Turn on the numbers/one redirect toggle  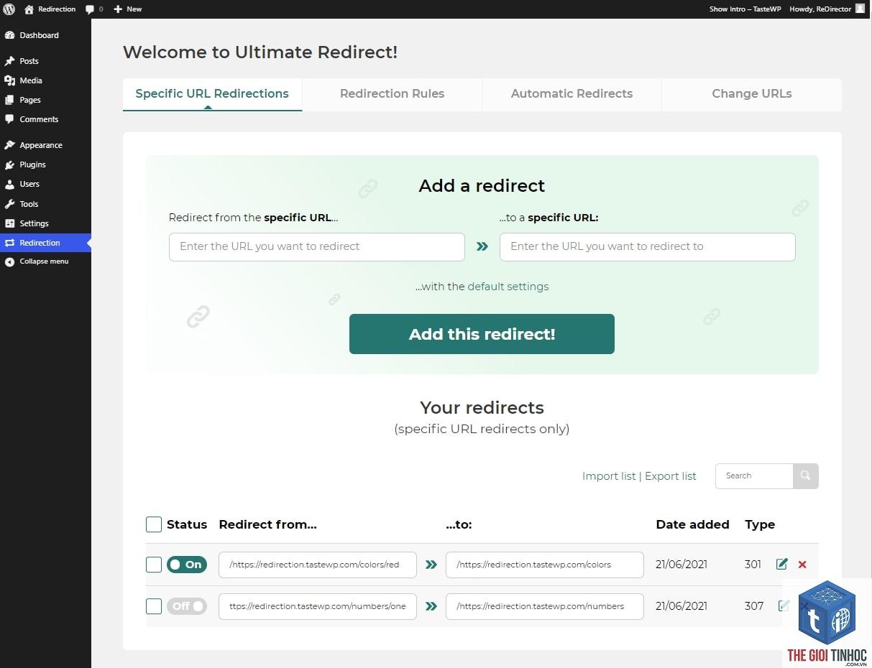187,606
